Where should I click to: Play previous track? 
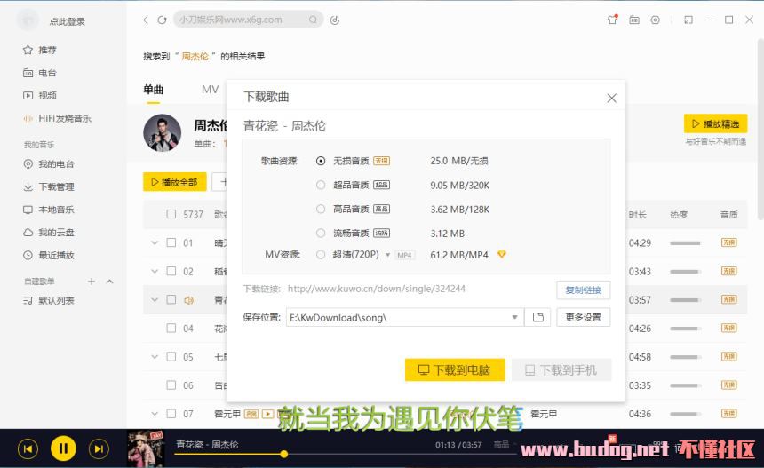click(x=28, y=448)
